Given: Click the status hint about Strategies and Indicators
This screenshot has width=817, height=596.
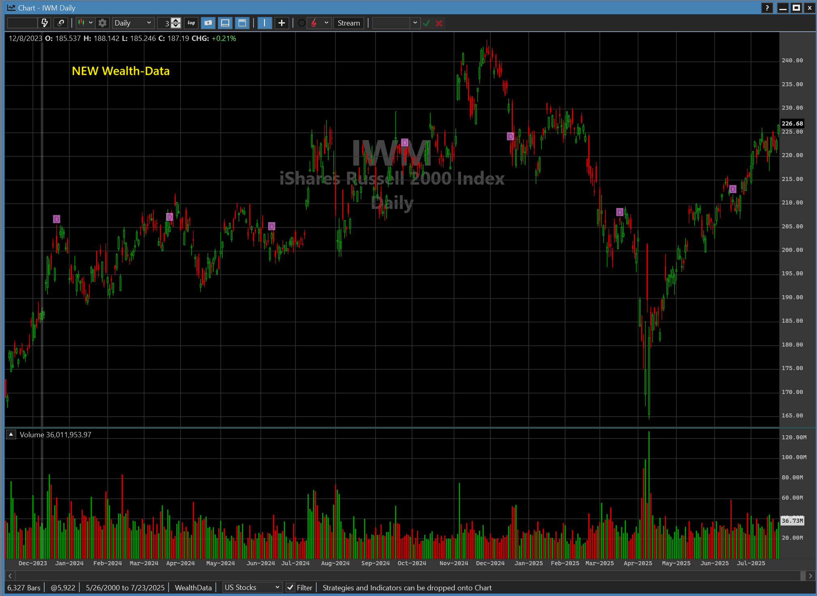Looking at the screenshot, I should pyautogui.click(x=407, y=587).
